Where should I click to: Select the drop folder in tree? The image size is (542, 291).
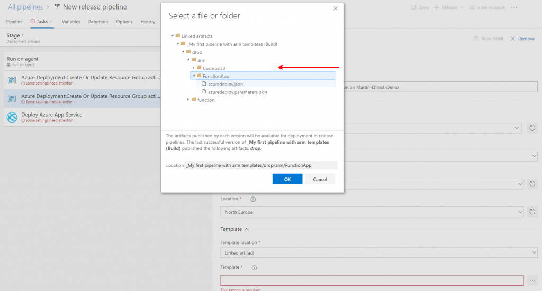[x=197, y=52]
